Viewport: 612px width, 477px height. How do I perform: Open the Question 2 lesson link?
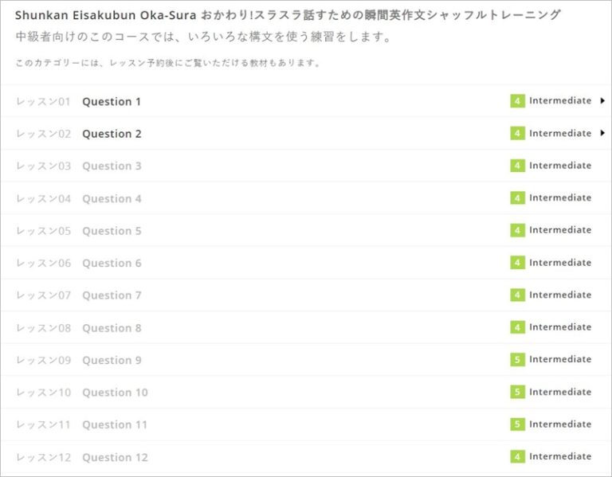tap(112, 134)
